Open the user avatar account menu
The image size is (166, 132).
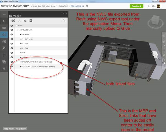click(x=159, y=6)
